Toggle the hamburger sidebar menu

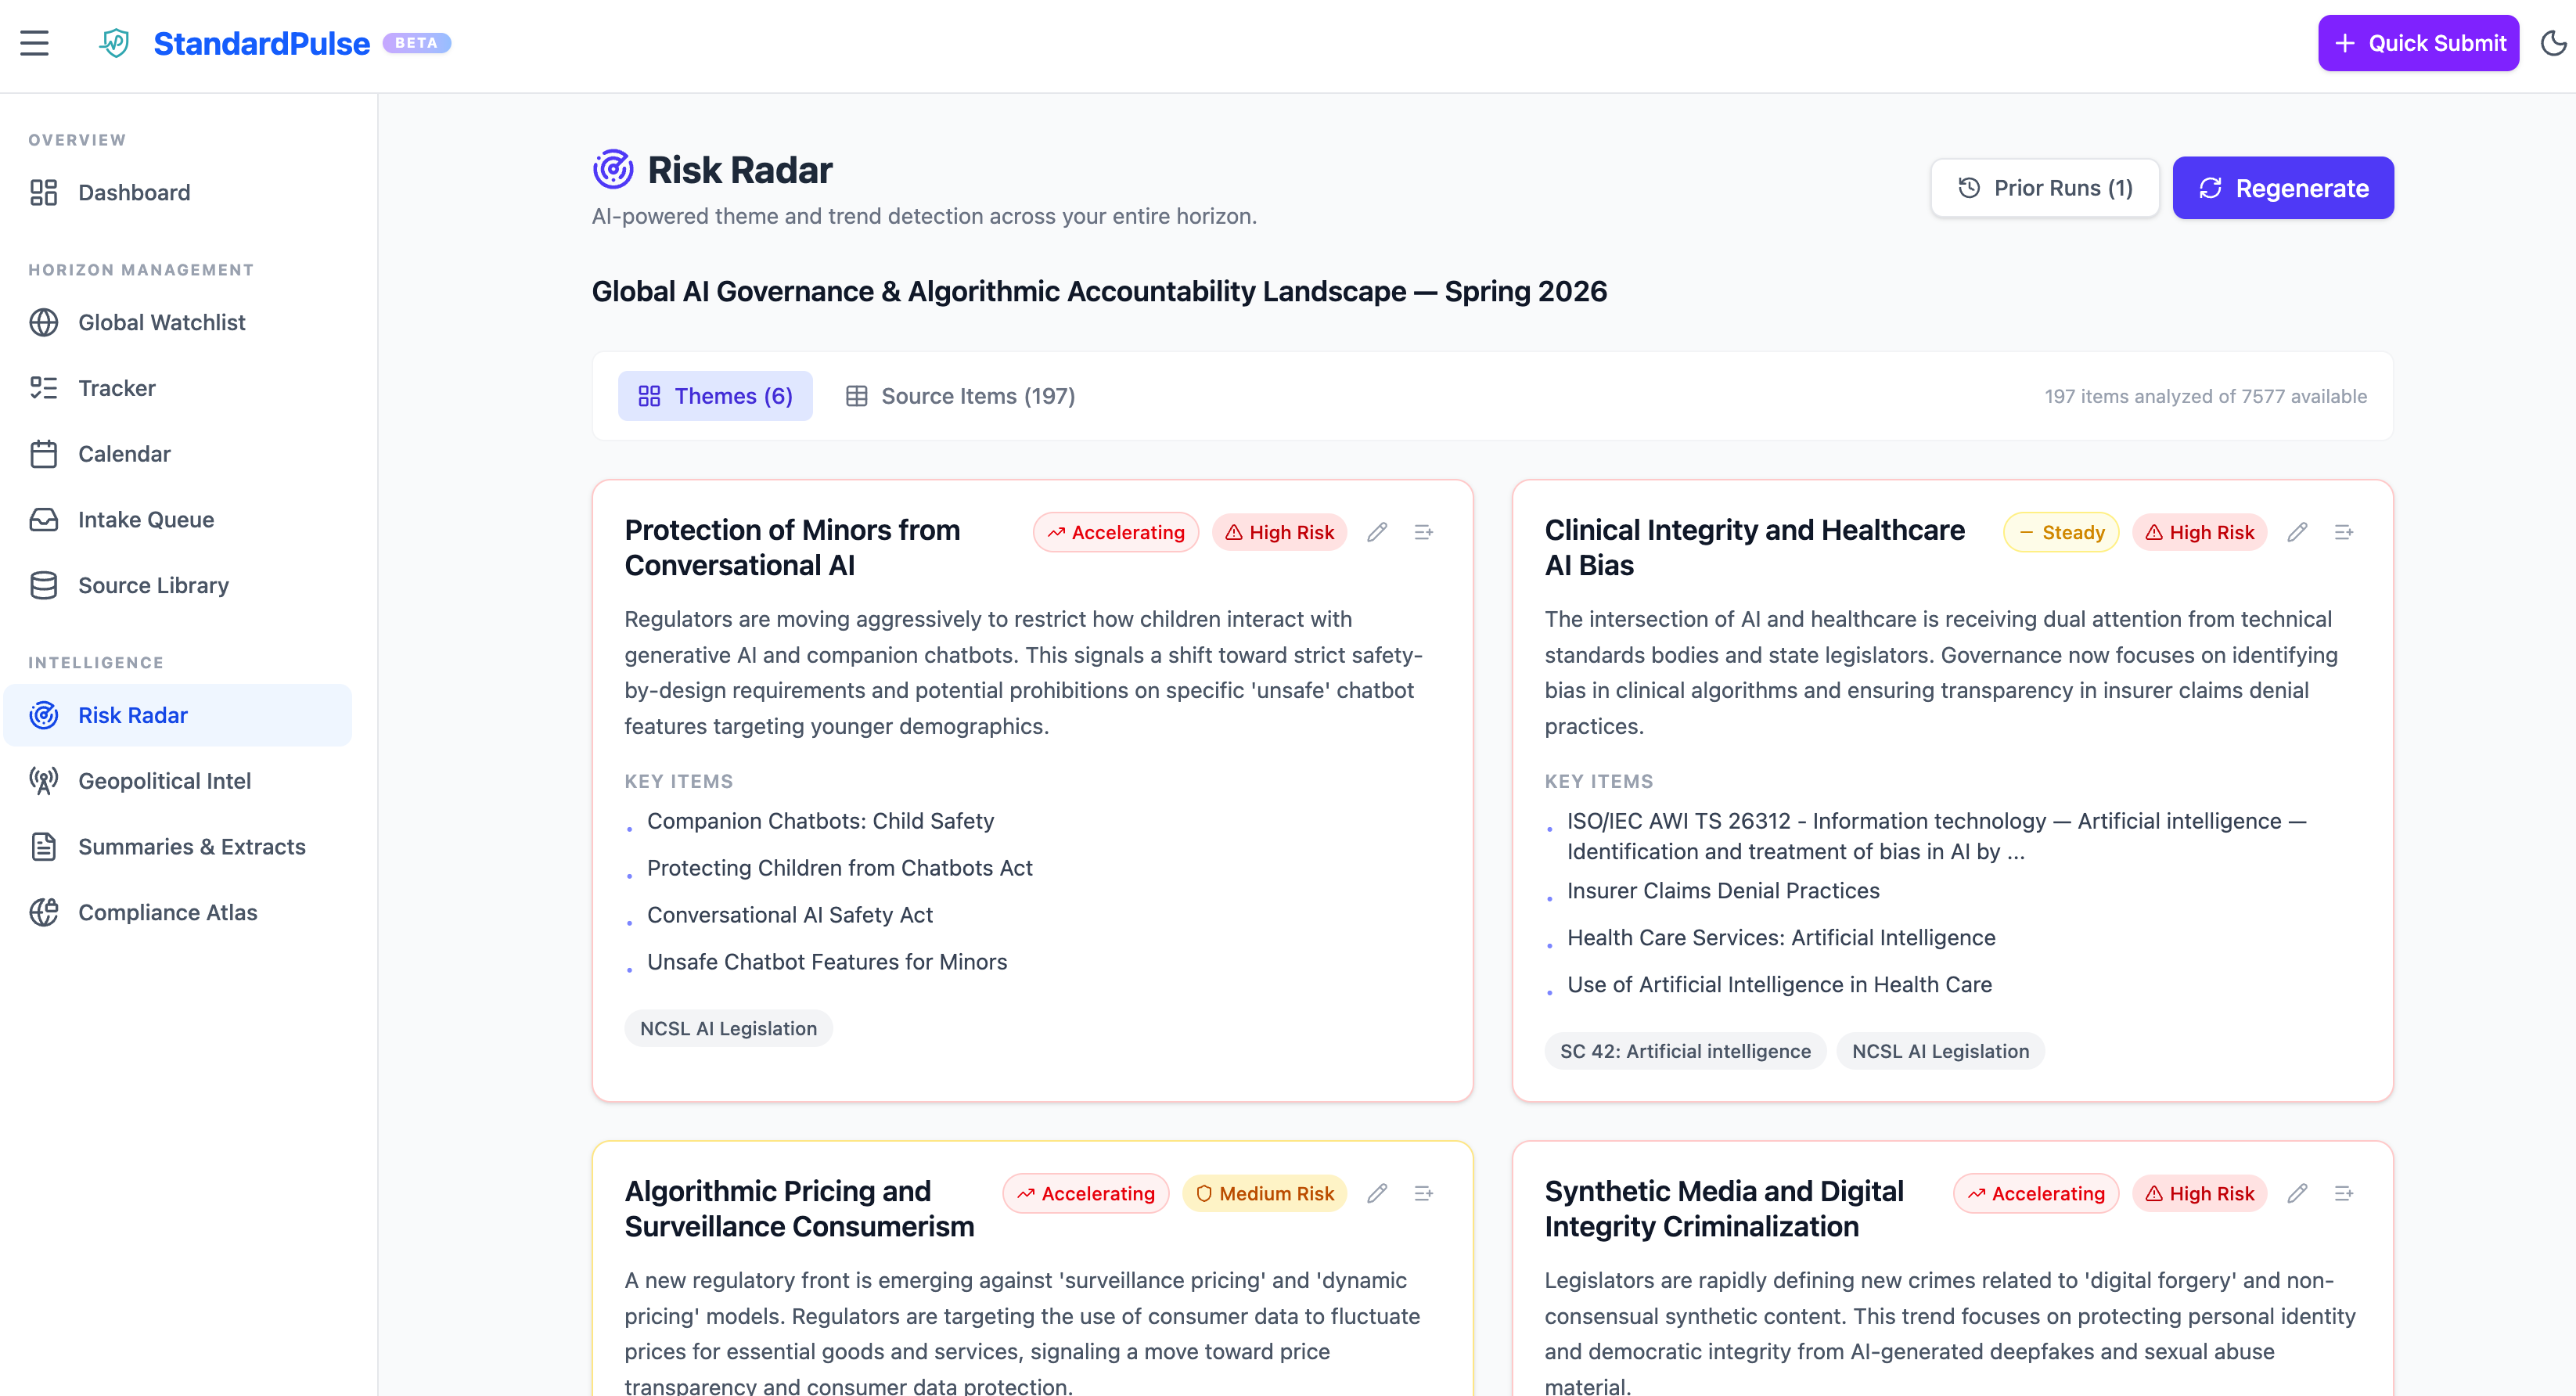pyautogui.click(x=34, y=43)
